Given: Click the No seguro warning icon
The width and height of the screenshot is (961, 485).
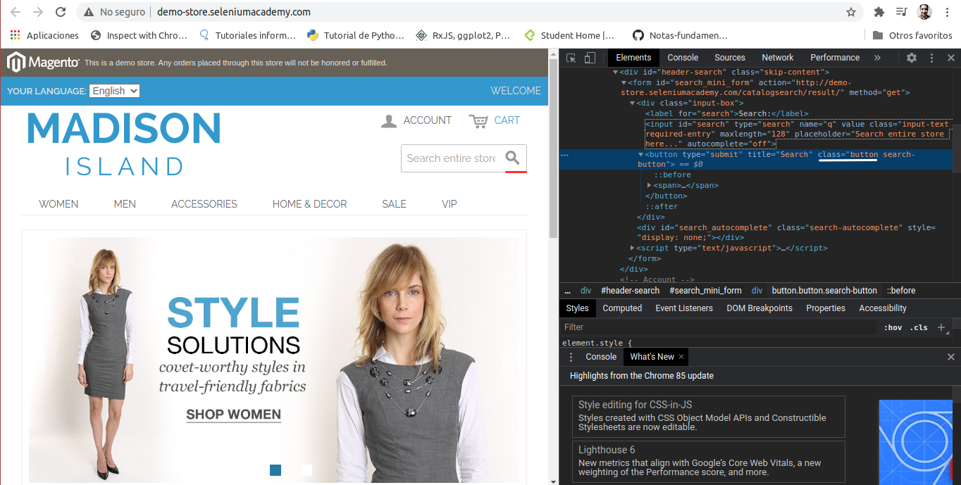Looking at the screenshot, I should 88,12.
